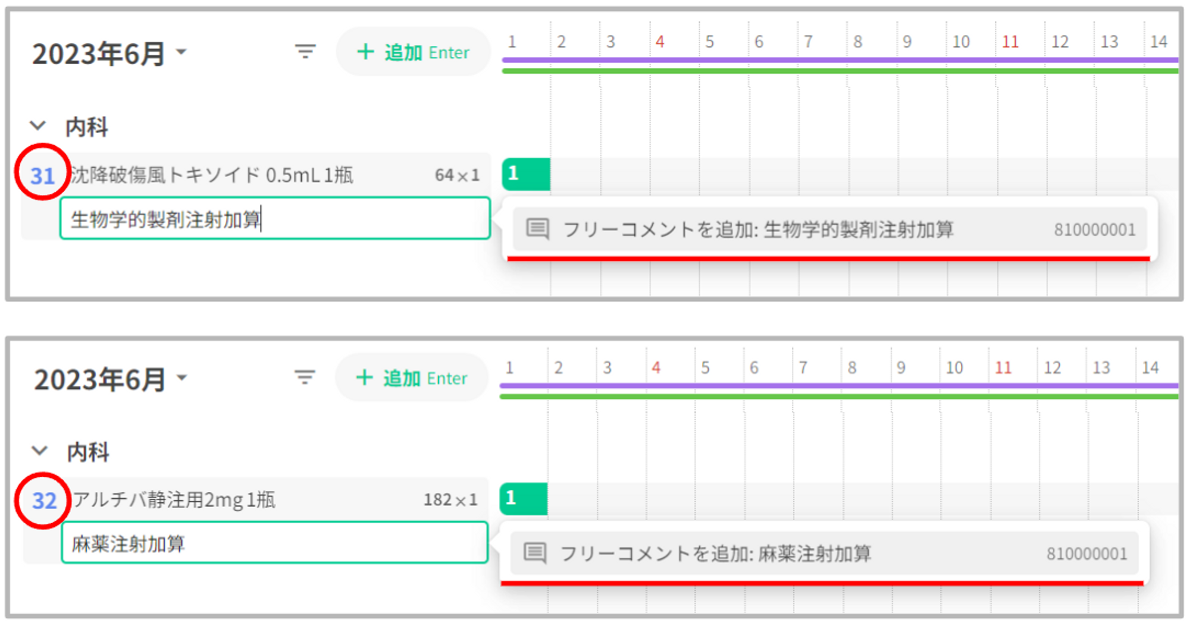Collapse the 内科 section in bottom panel

coord(39,451)
